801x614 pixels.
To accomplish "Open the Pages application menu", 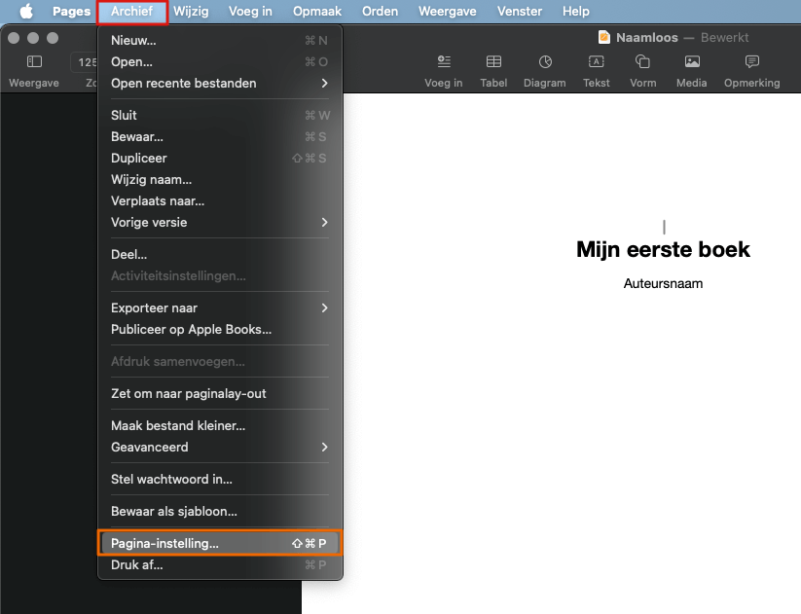I will pos(71,12).
